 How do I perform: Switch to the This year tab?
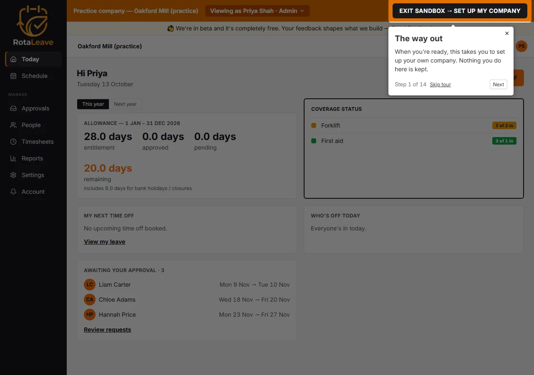click(93, 104)
